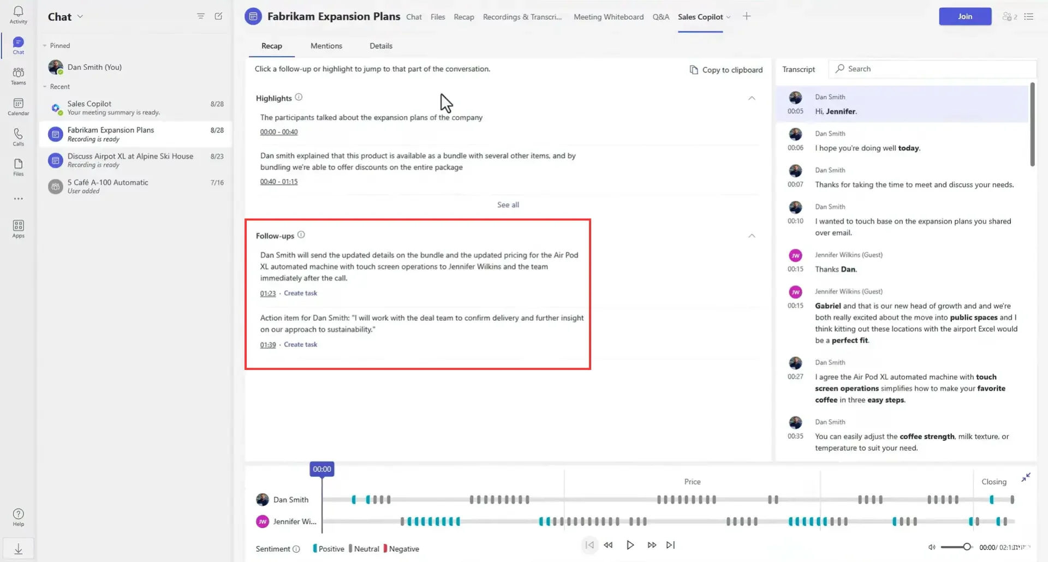Click the 00:00 playhead marker
The width and height of the screenshot is (1048, 562).
tap(322, 469)
